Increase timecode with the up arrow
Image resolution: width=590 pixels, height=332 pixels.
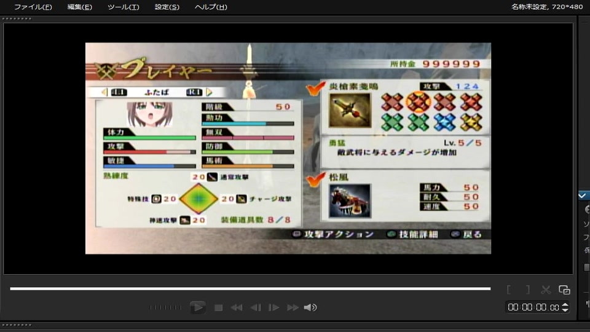point(565,304)
